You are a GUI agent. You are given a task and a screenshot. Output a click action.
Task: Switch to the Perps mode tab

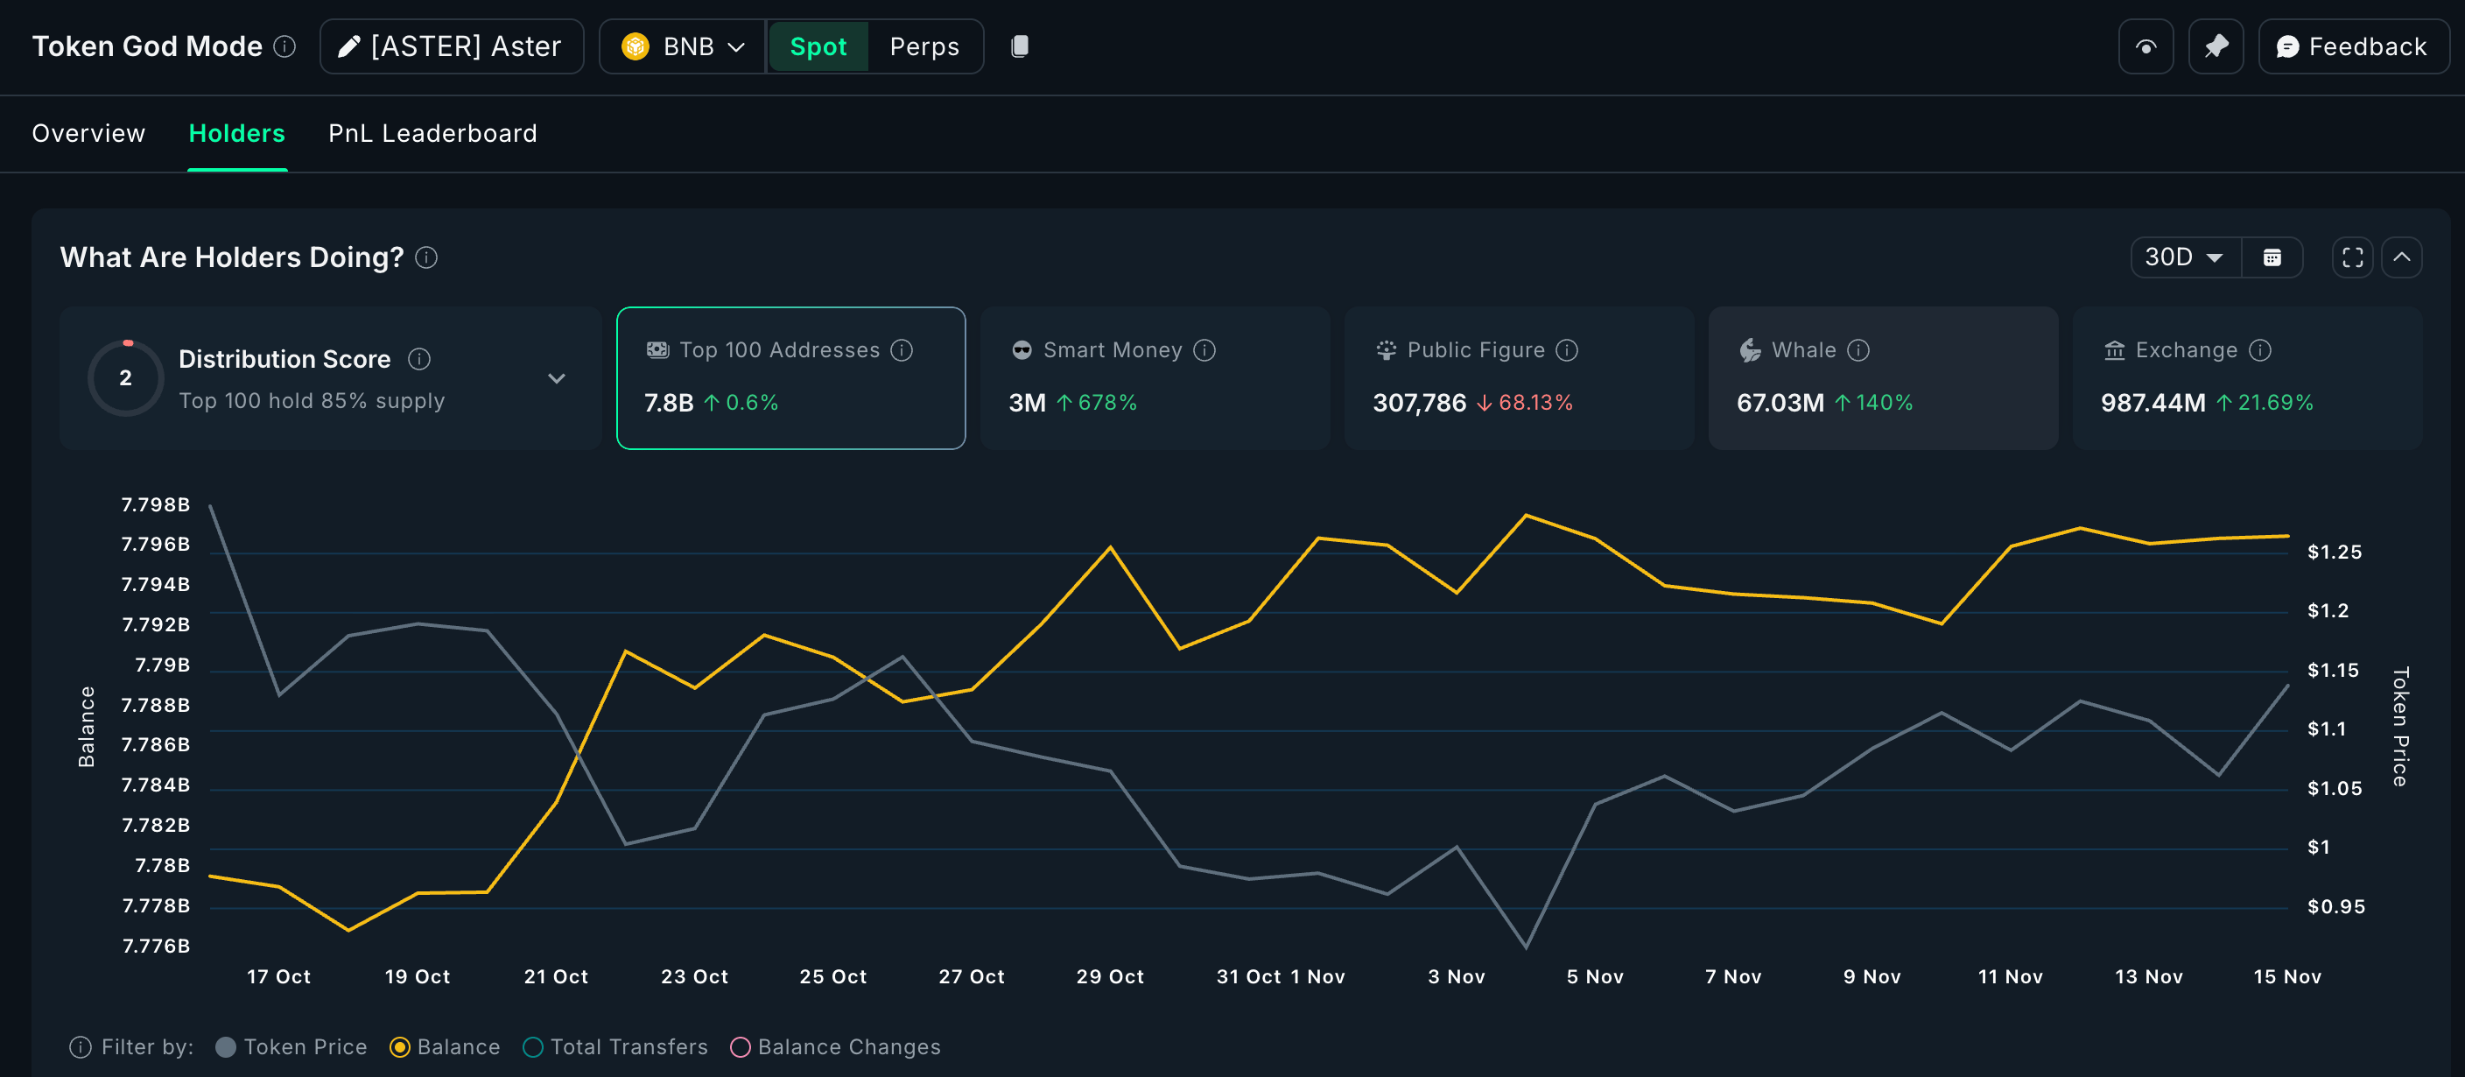(923, 46)
